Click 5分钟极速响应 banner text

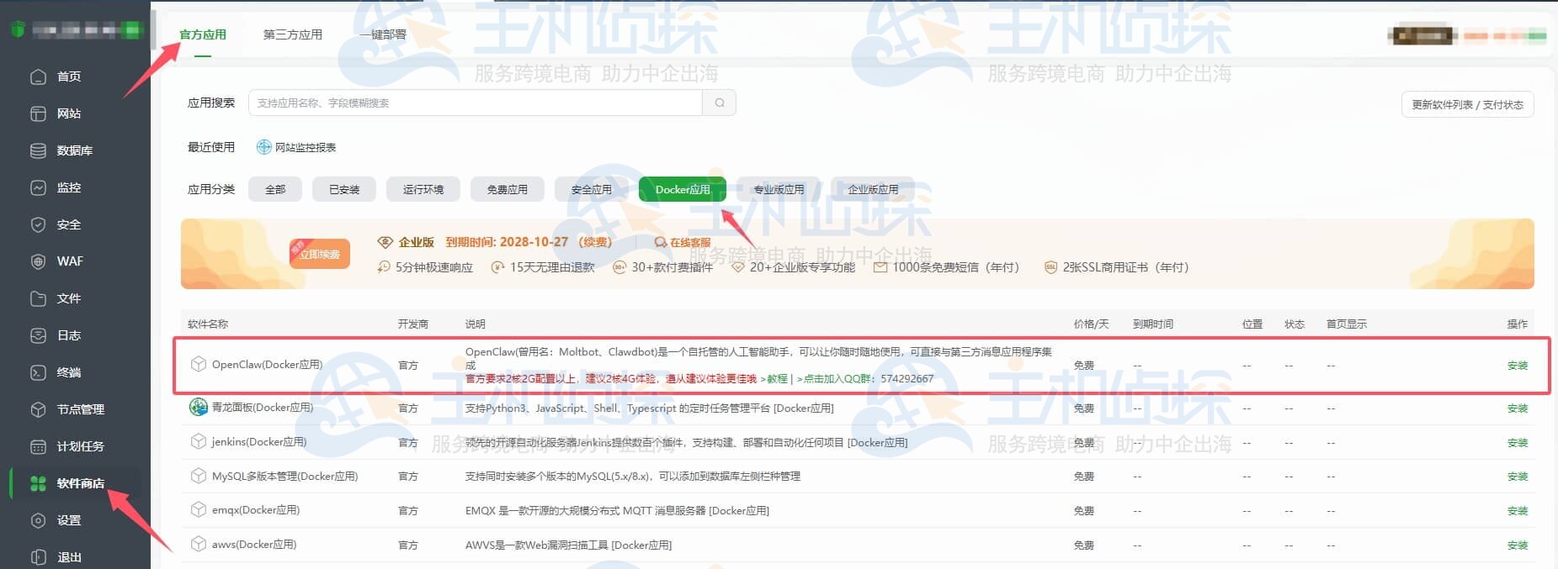434,267
